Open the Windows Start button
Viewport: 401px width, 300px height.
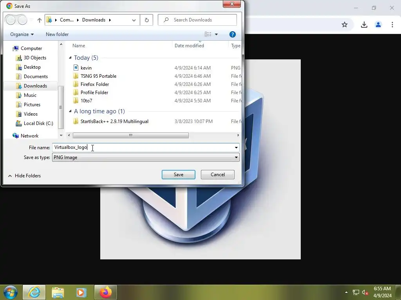pos(11,292)
